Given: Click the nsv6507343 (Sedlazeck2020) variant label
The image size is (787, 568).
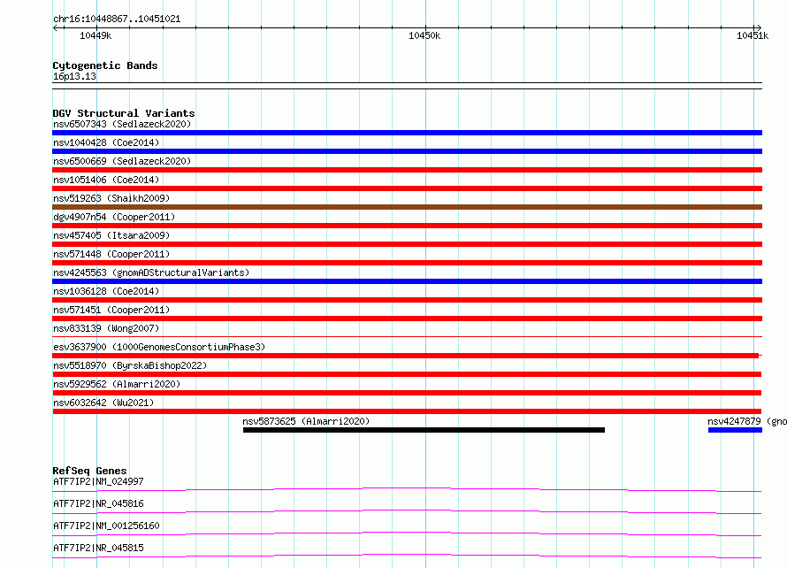Looking at the screenshot, I should pos(122,124).
